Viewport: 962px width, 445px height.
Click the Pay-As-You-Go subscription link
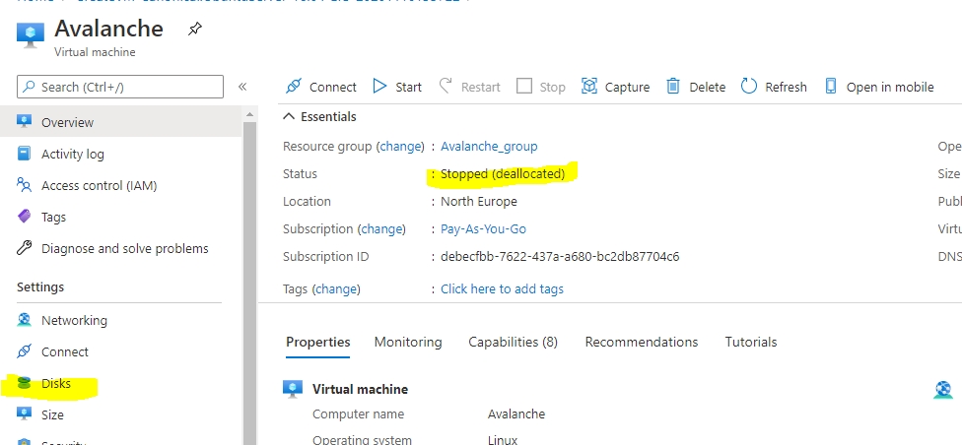(x=483, y=228)
